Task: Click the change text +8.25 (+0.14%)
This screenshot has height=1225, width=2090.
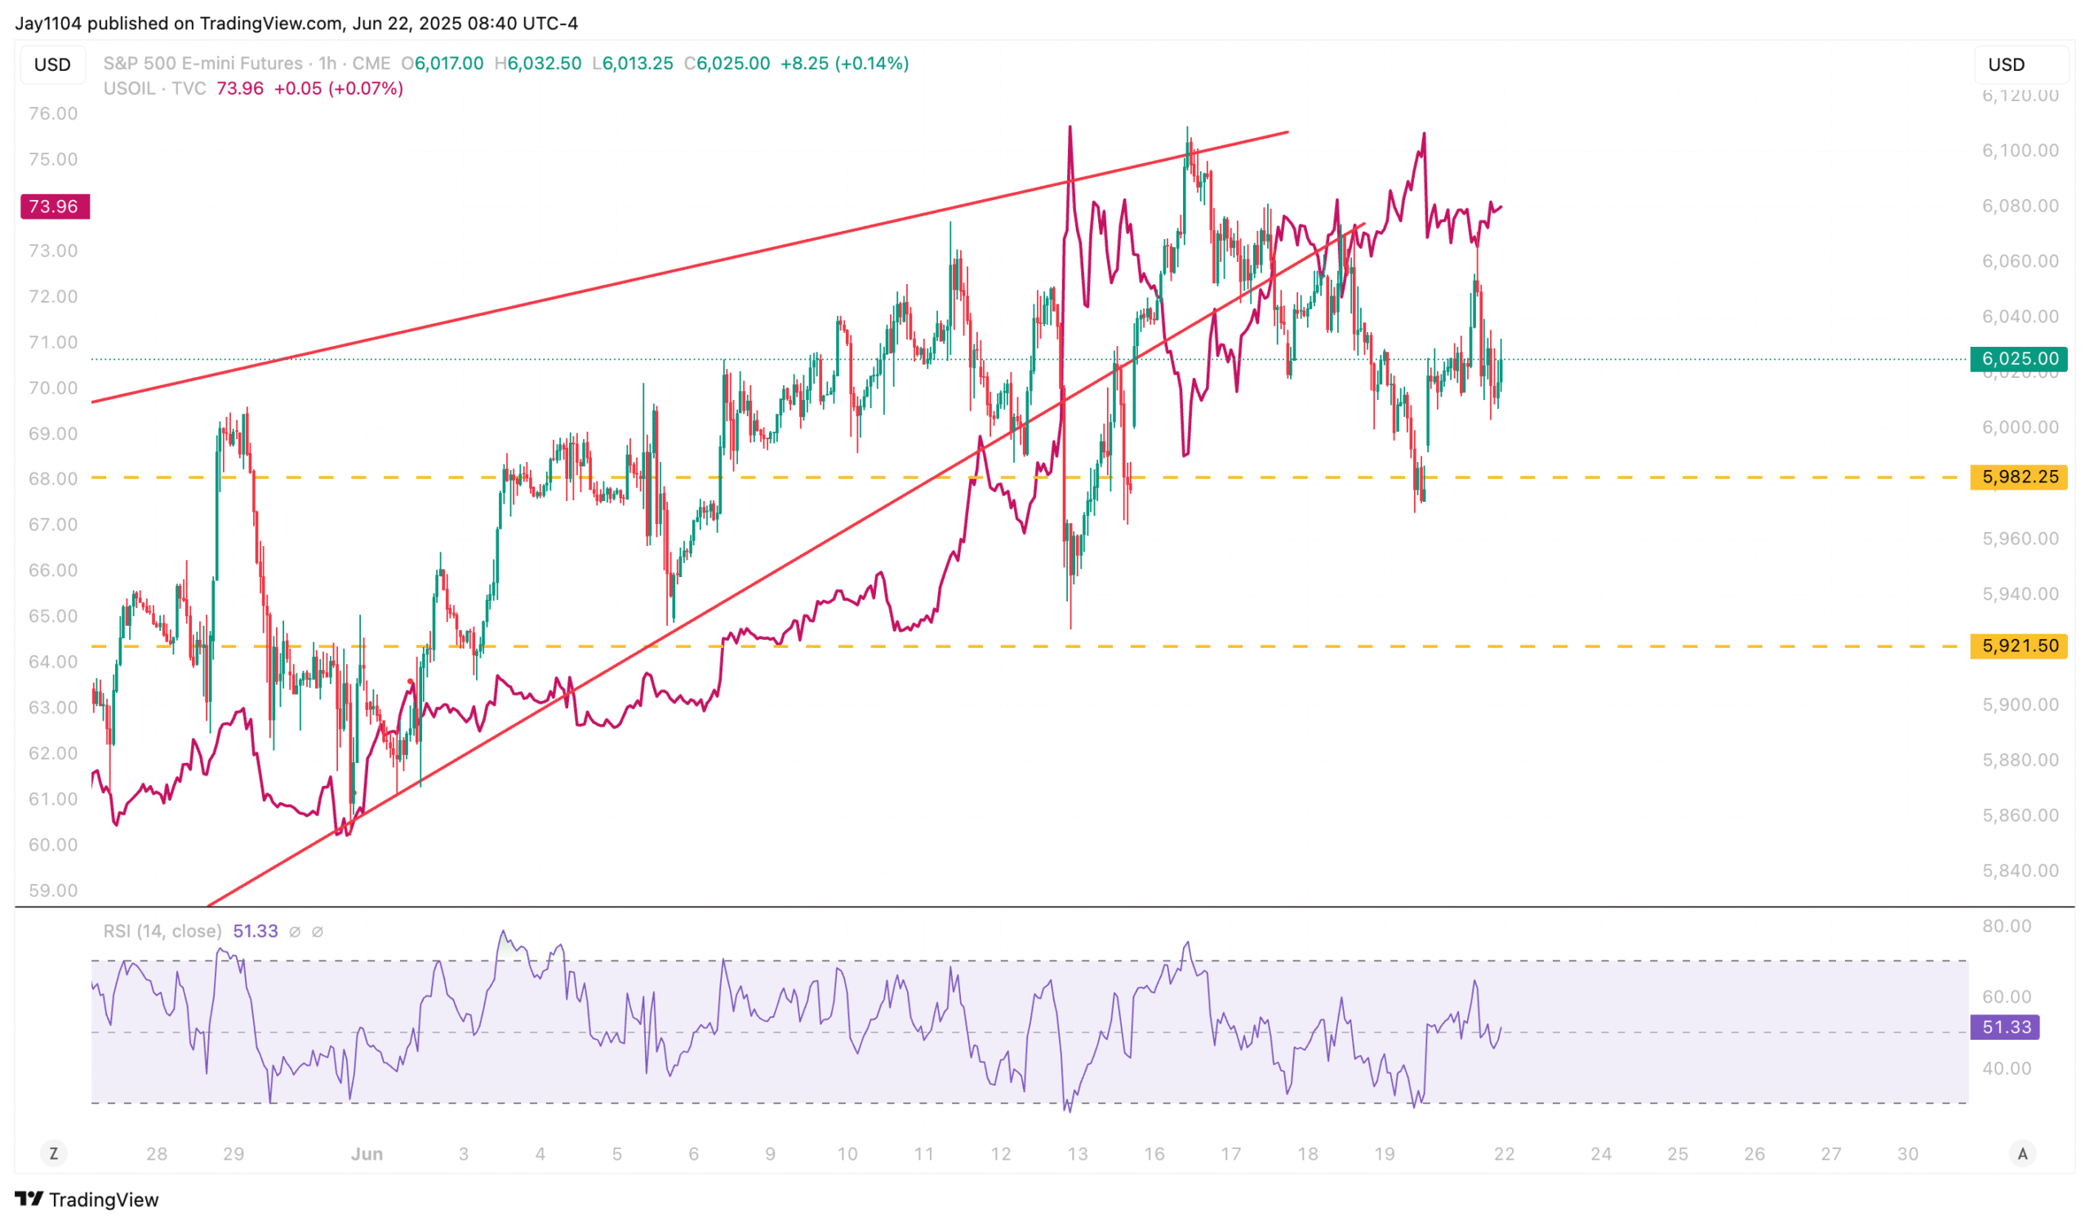Action: [844, 64]
